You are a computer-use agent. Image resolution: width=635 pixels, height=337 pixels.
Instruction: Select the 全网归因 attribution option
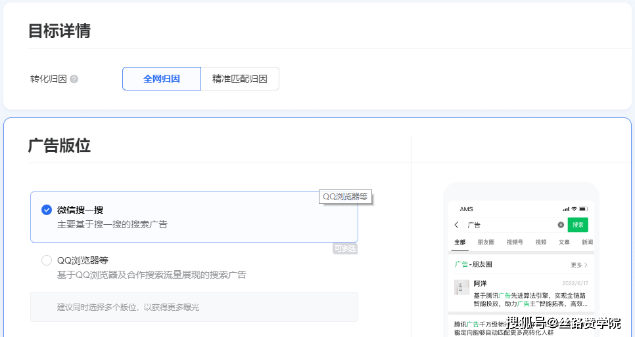(162, 79)
